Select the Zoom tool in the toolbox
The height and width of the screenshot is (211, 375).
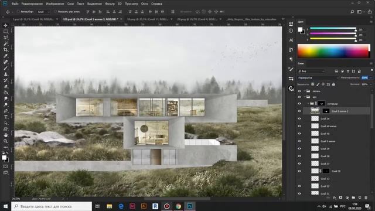[5, 141]
